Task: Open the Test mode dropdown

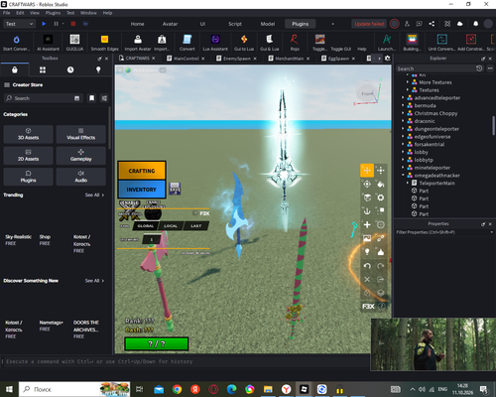Action: pos(19,24)
